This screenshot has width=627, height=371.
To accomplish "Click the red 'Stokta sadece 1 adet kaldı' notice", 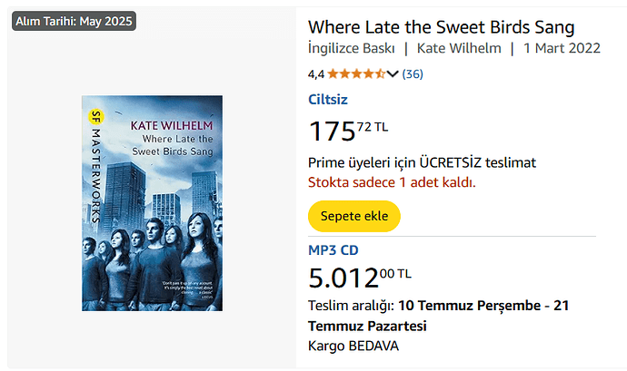I will 392,181.
